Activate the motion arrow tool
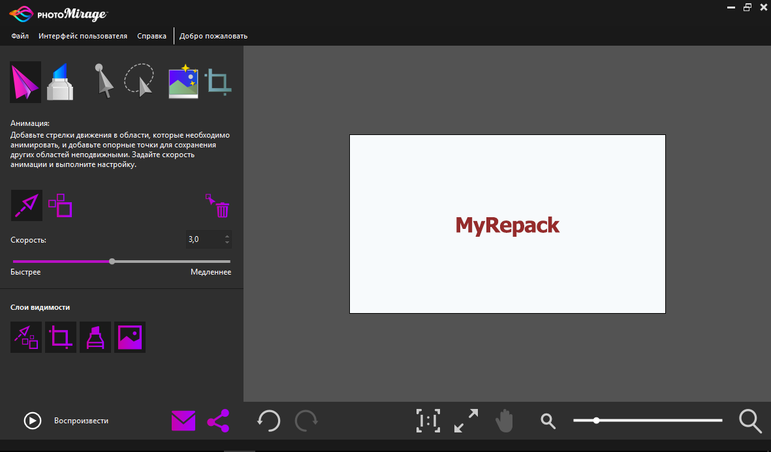 pos(27,205)
